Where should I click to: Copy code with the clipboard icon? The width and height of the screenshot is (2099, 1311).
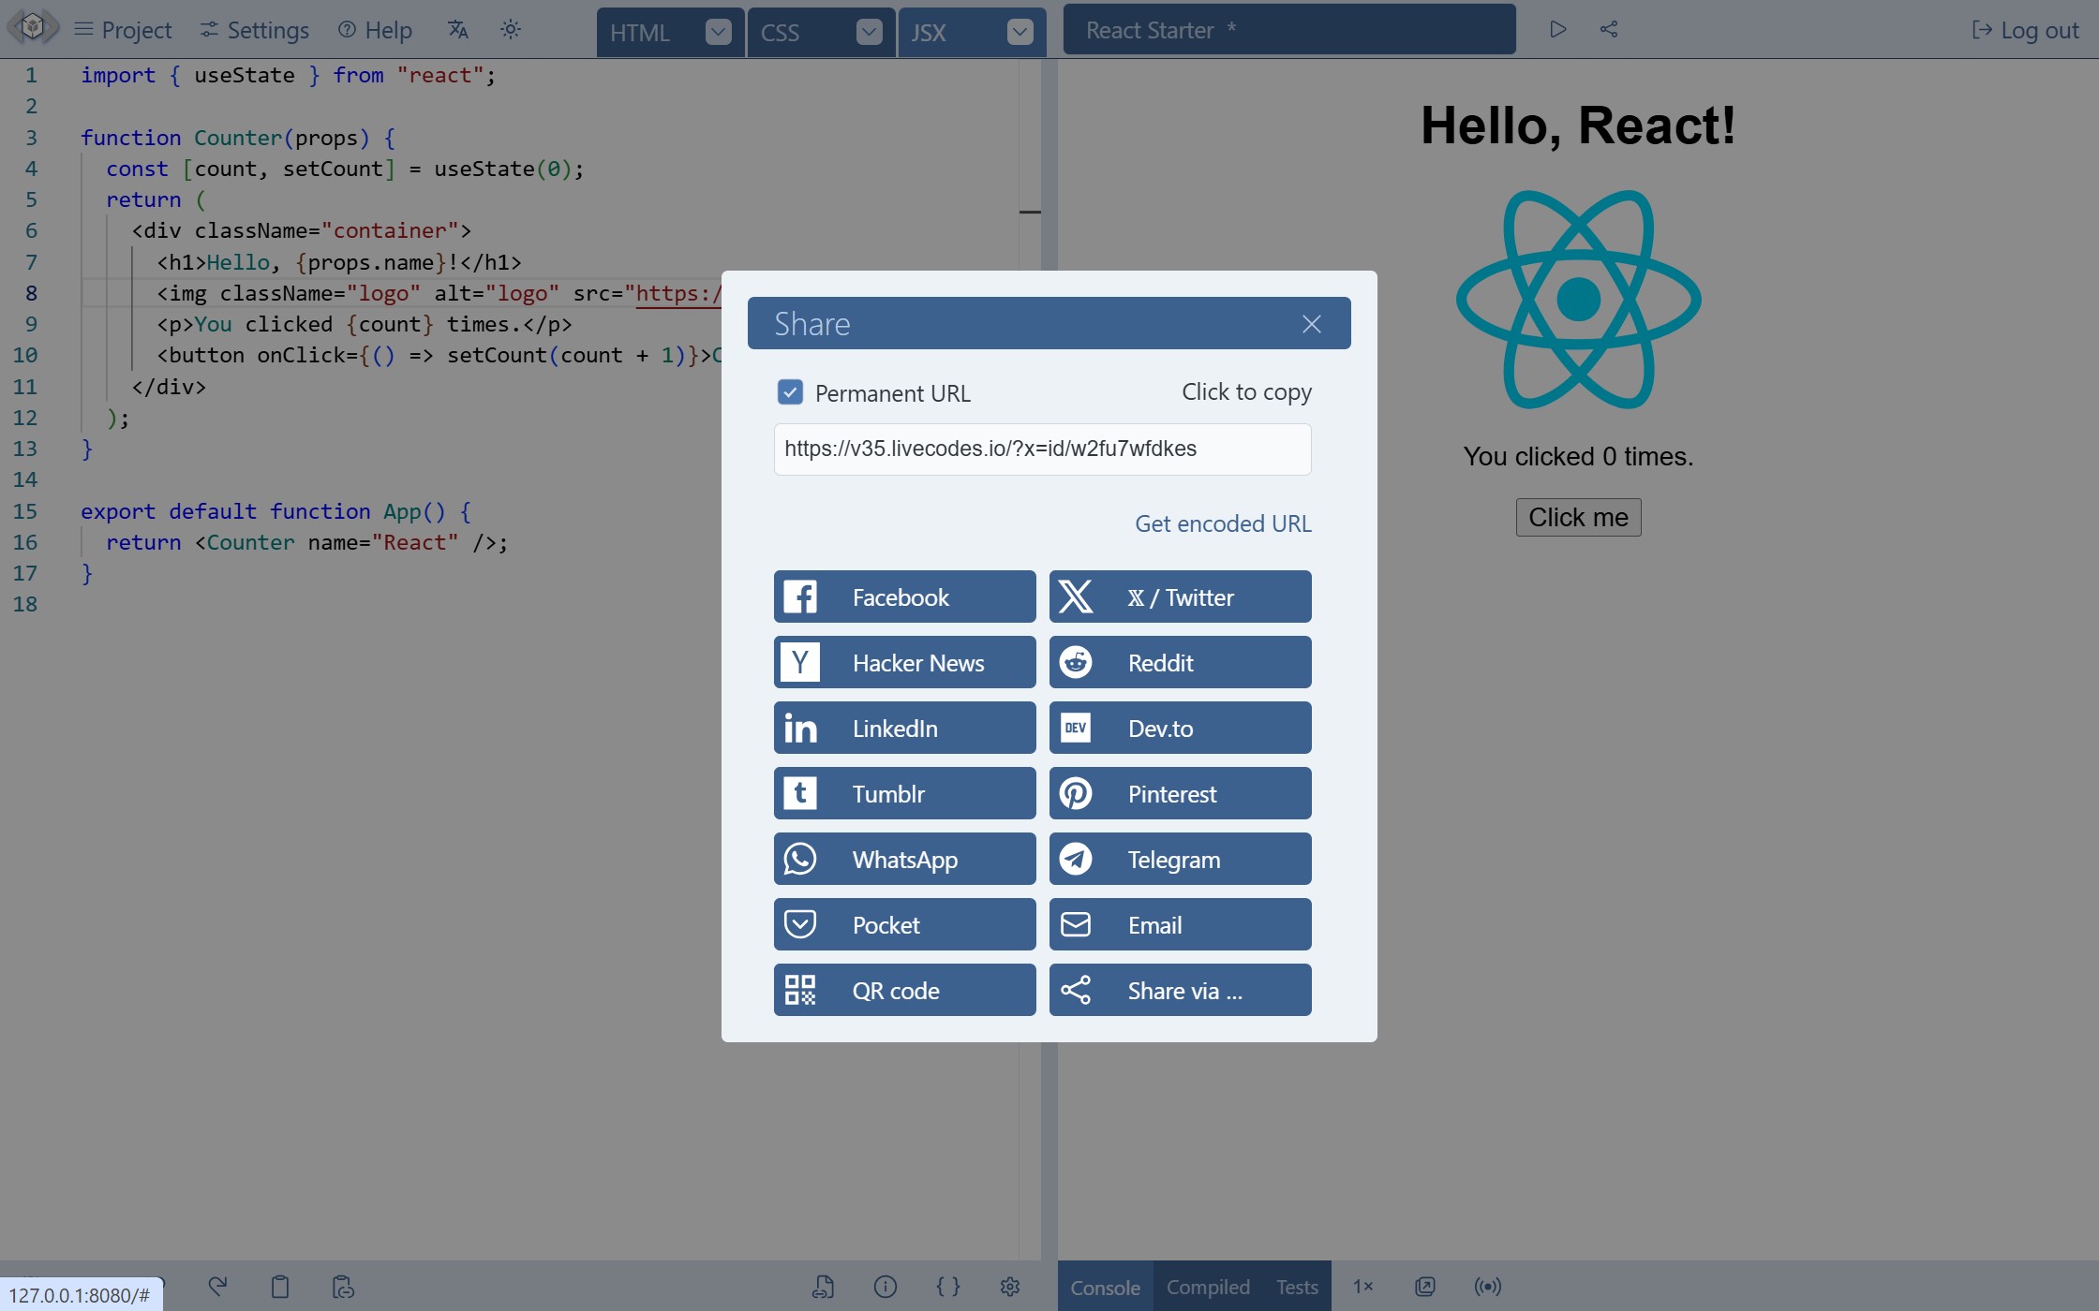tap(279, 1287)
